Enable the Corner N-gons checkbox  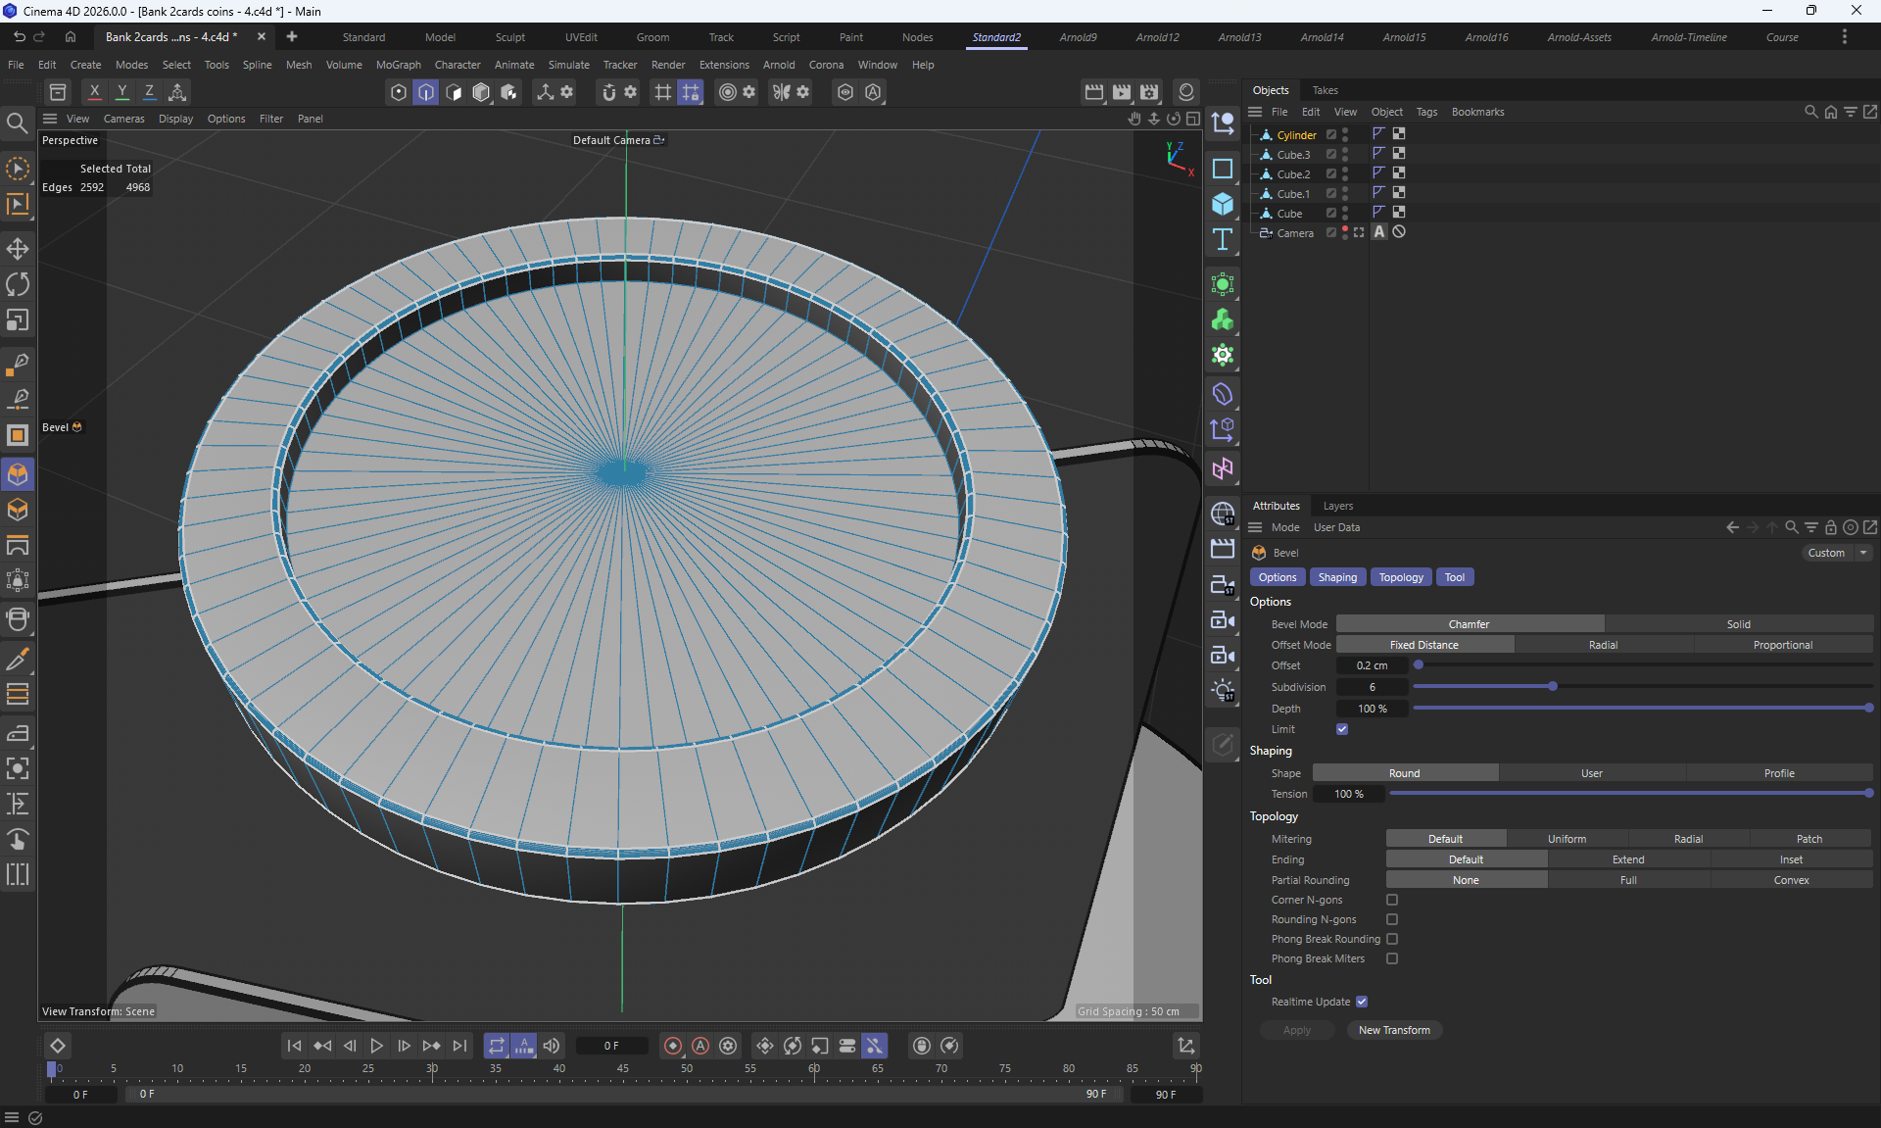click(1392, 900)
